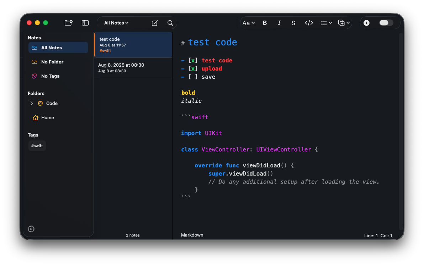Apply bold formatting with the B icon
Viewport: 424px width, 266px height.
point(265,23)
